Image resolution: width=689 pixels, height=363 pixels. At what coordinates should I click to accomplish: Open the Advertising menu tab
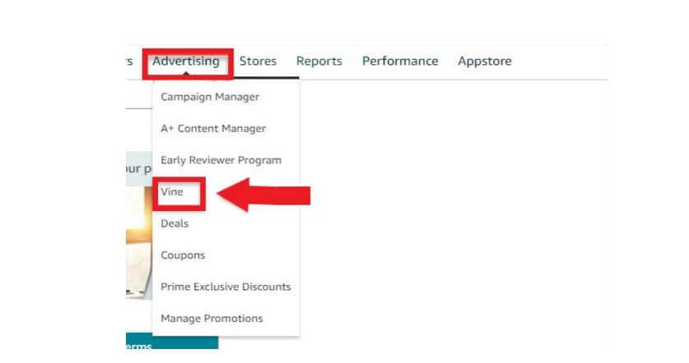pyautogui.click(x=186, y=62)
